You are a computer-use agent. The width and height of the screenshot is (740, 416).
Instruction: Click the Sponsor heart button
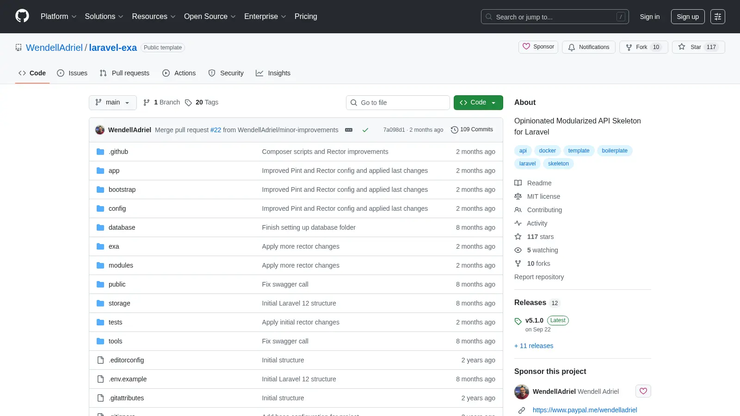pos(538,47)
